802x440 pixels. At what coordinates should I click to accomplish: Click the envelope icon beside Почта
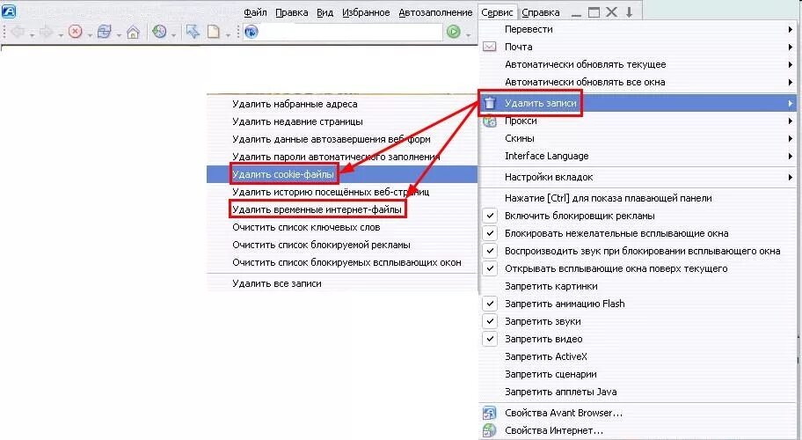click(490, 47)
